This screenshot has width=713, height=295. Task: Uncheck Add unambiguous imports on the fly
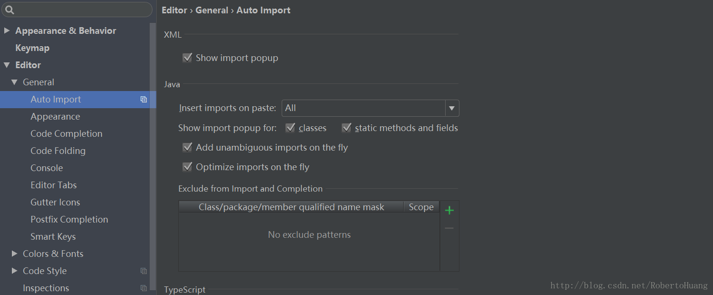click(187, 148)
